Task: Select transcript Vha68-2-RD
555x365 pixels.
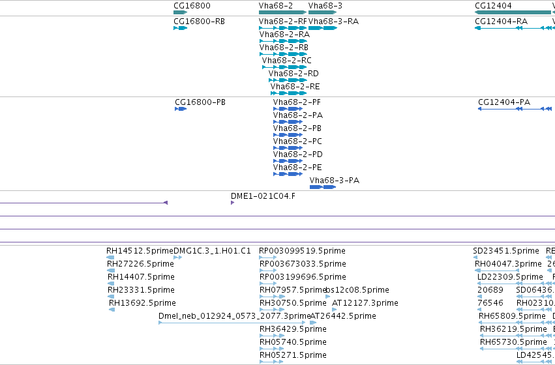Action: [293, 74]
